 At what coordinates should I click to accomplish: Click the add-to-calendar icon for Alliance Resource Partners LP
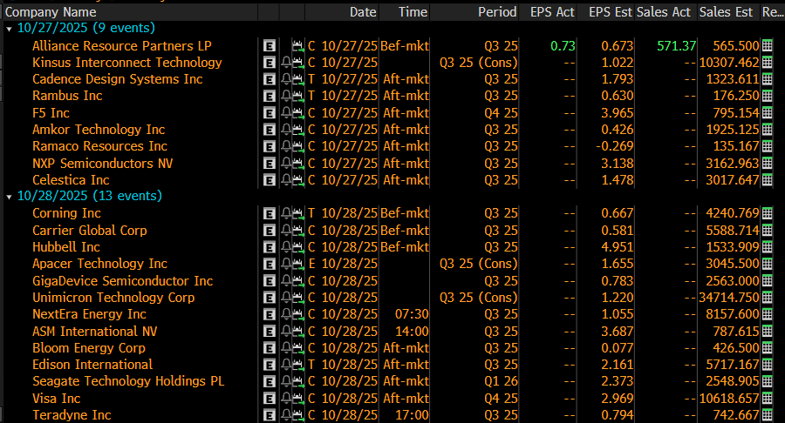pos(298,46)
